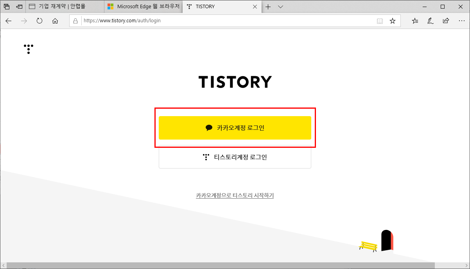Click the lock icon in address bar

(x=75, y=21)
